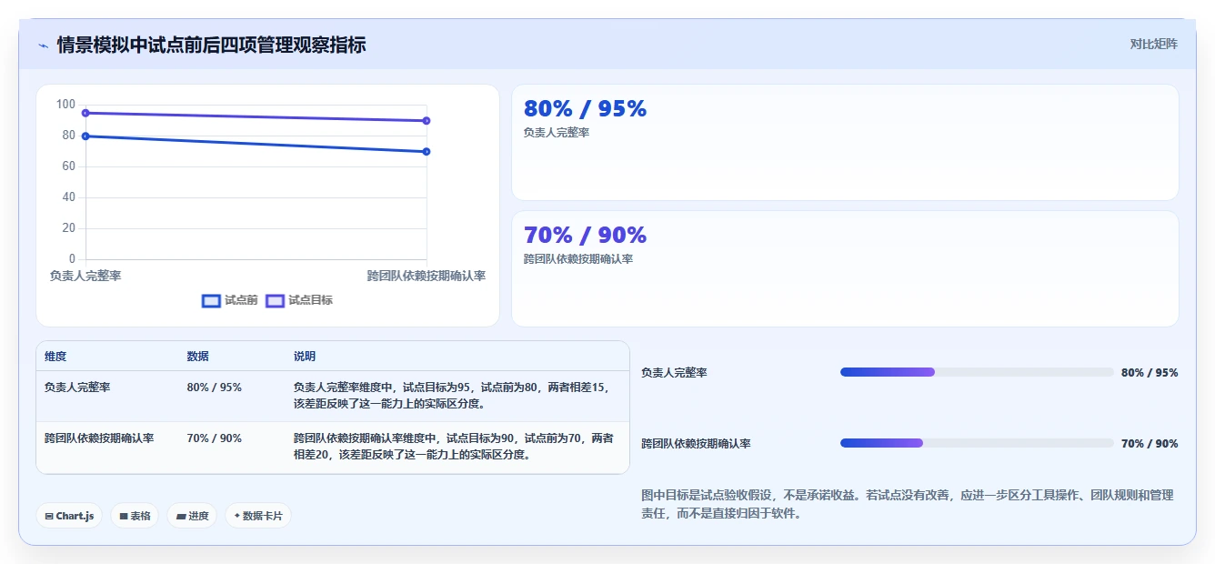Click the 试点前 point for 跨团队依赖按期确认率
Screen dimensions: 1215x564
(x=427, y=152)
